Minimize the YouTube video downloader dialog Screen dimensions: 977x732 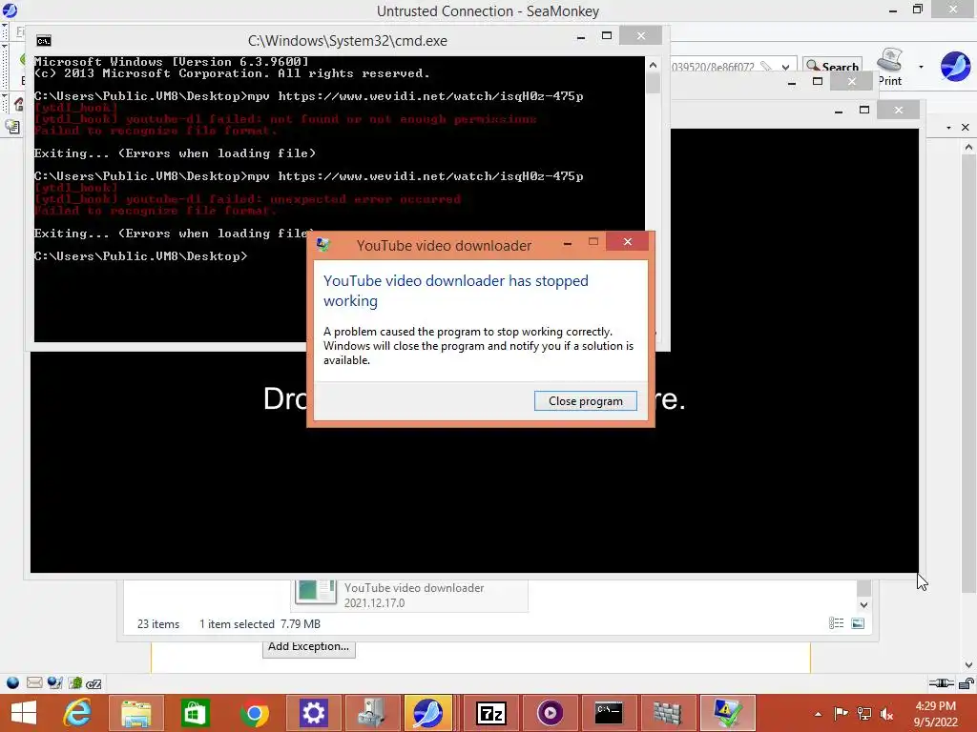(568, 243)
